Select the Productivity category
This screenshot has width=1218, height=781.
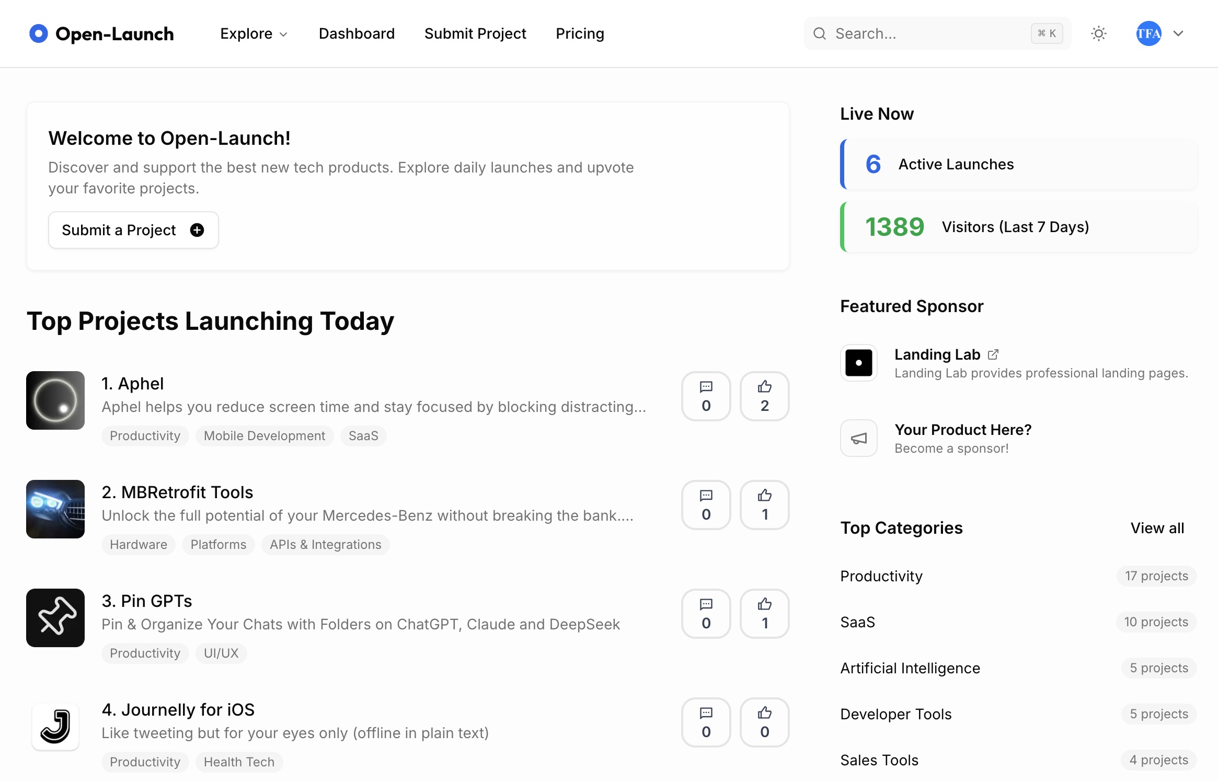[881, 576]
